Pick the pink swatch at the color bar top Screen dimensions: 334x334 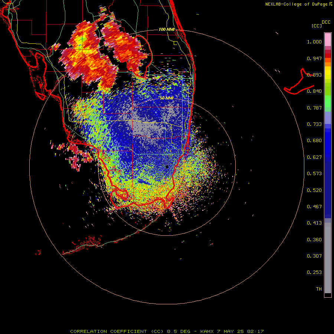tap(328, 39)
